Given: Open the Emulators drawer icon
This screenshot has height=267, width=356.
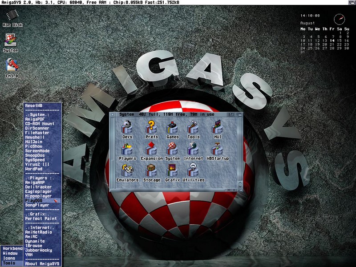Looking at the screenshot, I should tap(127, 170).
